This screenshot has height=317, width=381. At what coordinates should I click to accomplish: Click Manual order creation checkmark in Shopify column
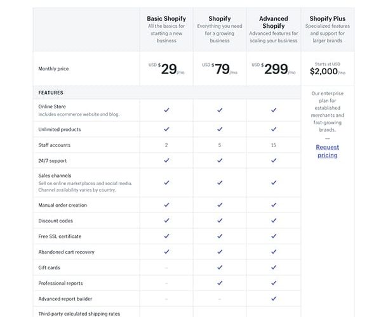tap(220, 205)
